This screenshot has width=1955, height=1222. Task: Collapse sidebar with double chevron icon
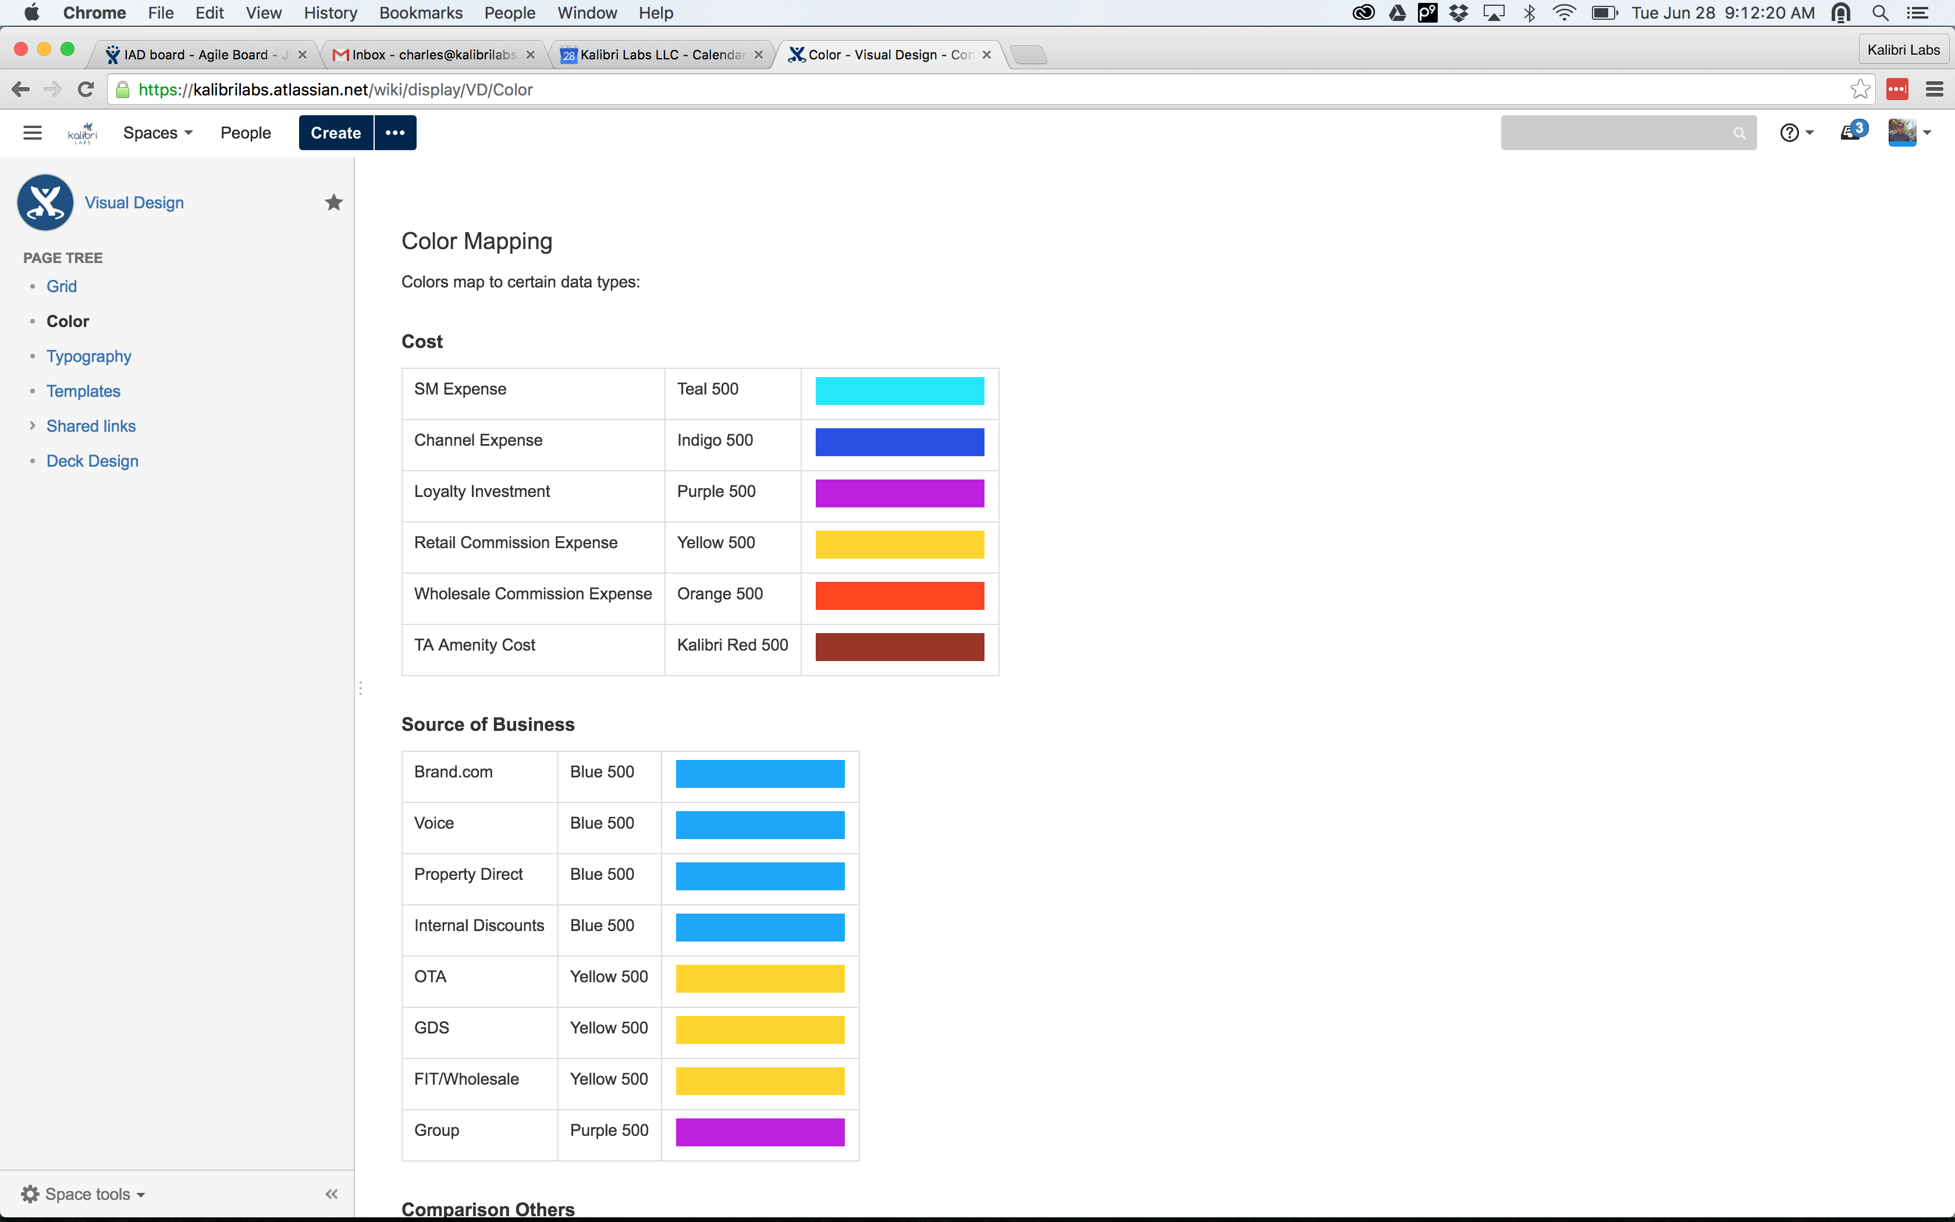[331, 1193]
